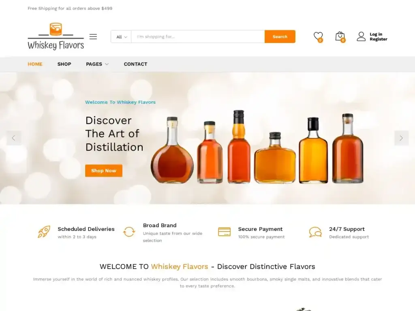Select the CONTACT navigation item
Viewport: 415px width, 311px height.
point(135,64)
